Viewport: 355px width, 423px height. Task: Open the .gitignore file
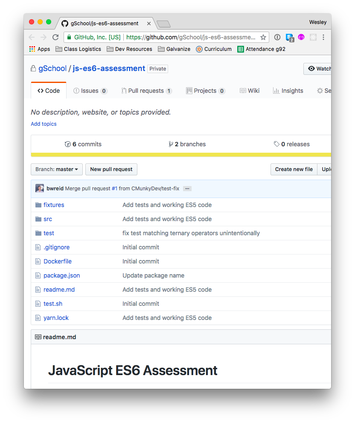click(x=56, y=247)
